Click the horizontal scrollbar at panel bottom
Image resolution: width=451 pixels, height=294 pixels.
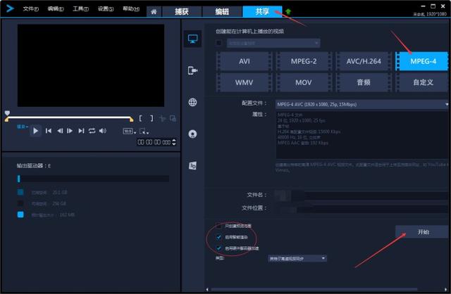[314, 289]
